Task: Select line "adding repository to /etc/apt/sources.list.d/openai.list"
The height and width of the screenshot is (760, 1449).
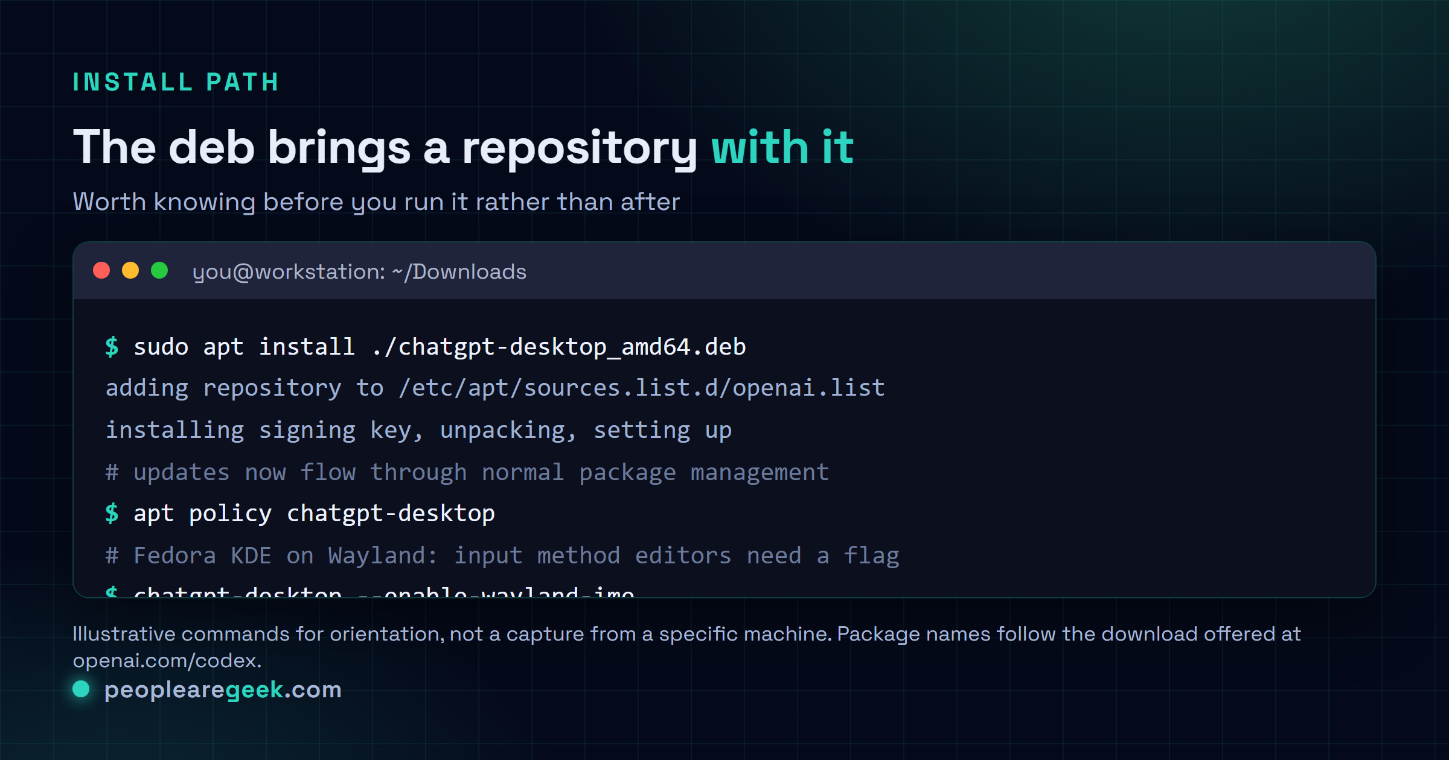Action: tap(495, 388)
